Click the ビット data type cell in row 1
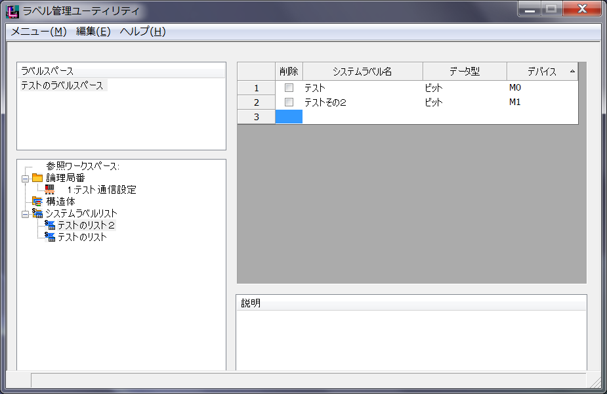Viewport: 607px width, 394px height. [465, 88]
